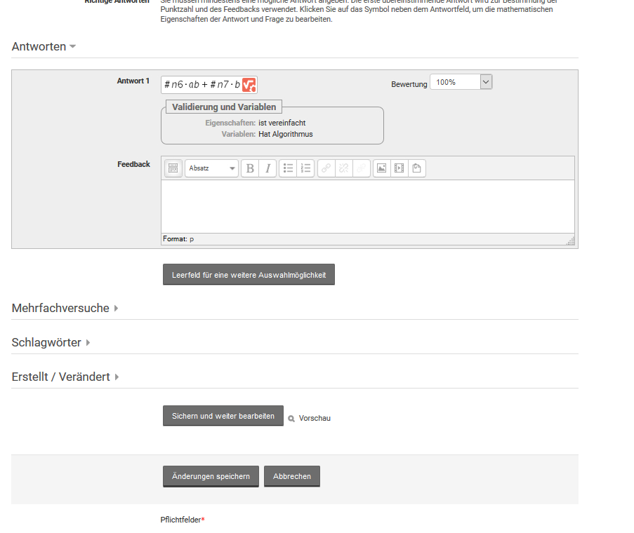Toggle the editor toolbar expand icon

coord(173,168)
